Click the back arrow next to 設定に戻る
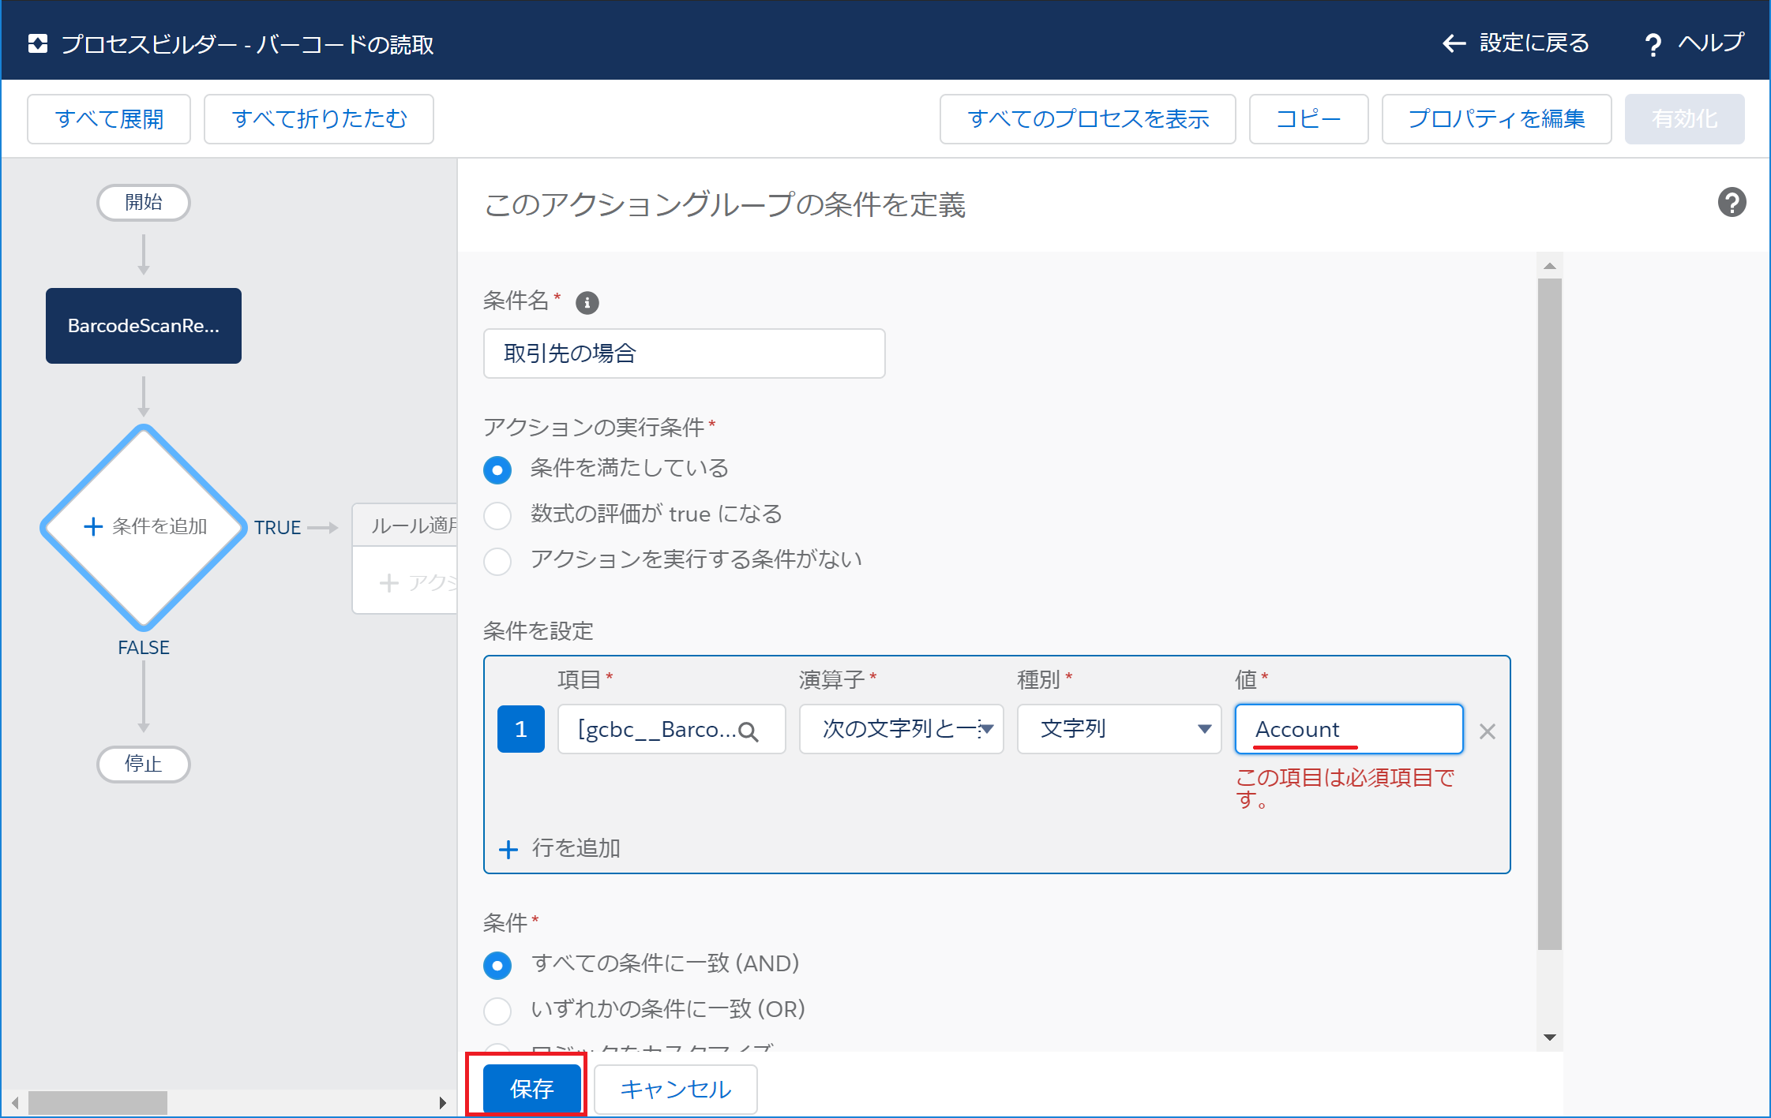This screenshot has height=1118, width=1771. coord(1454,43)
